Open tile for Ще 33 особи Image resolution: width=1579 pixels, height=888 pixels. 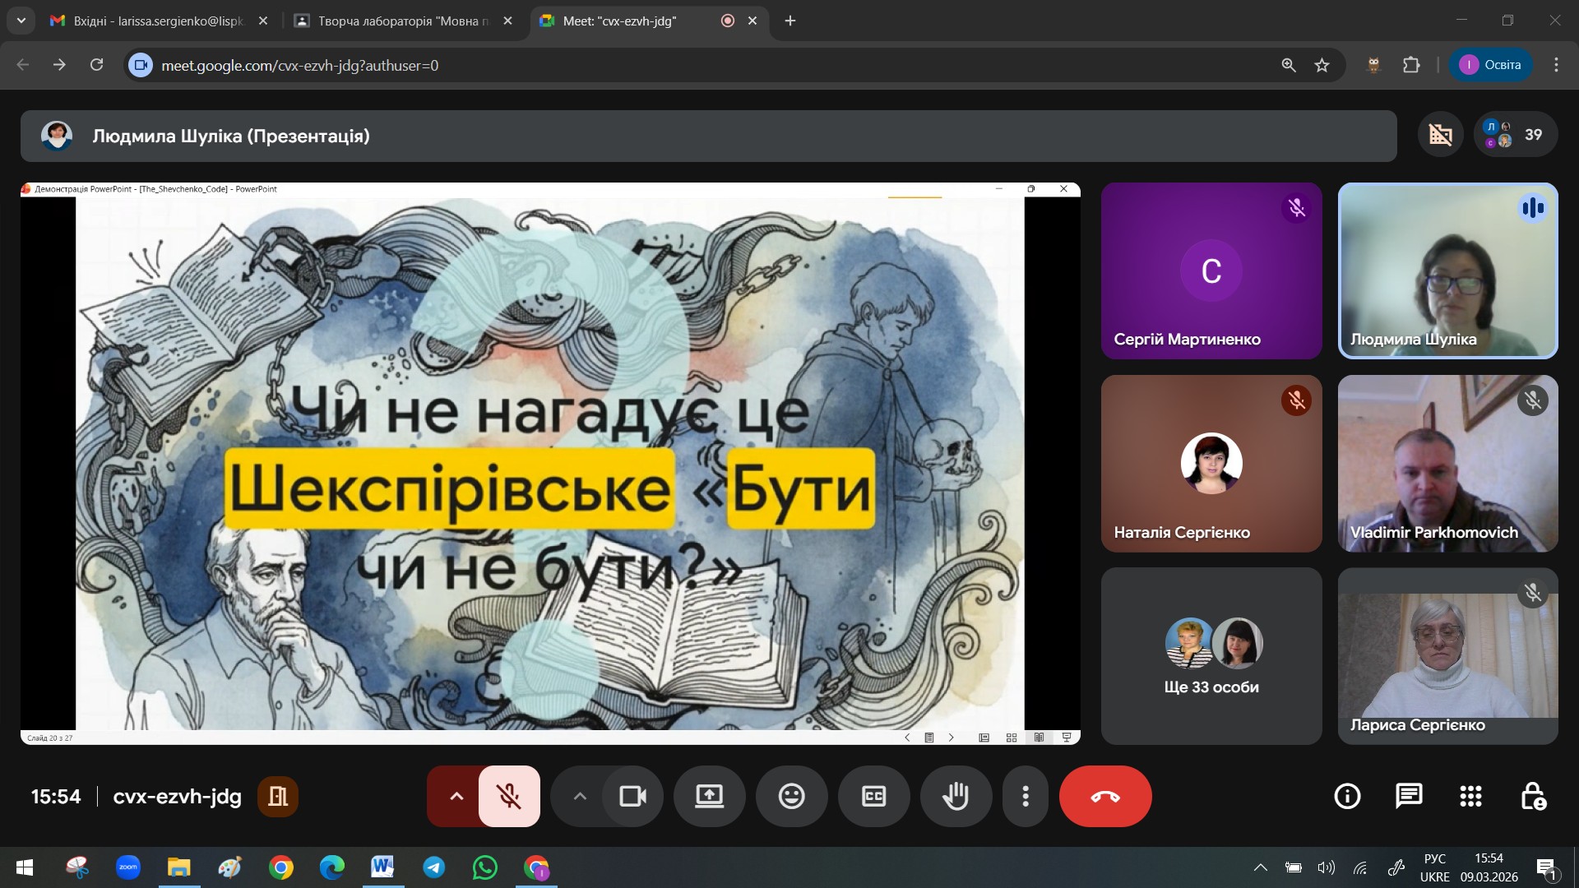[1211, 656]
